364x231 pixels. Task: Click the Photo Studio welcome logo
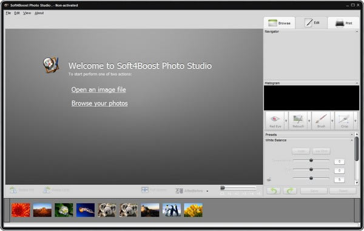pyautogui.click(x=51, y=65)
